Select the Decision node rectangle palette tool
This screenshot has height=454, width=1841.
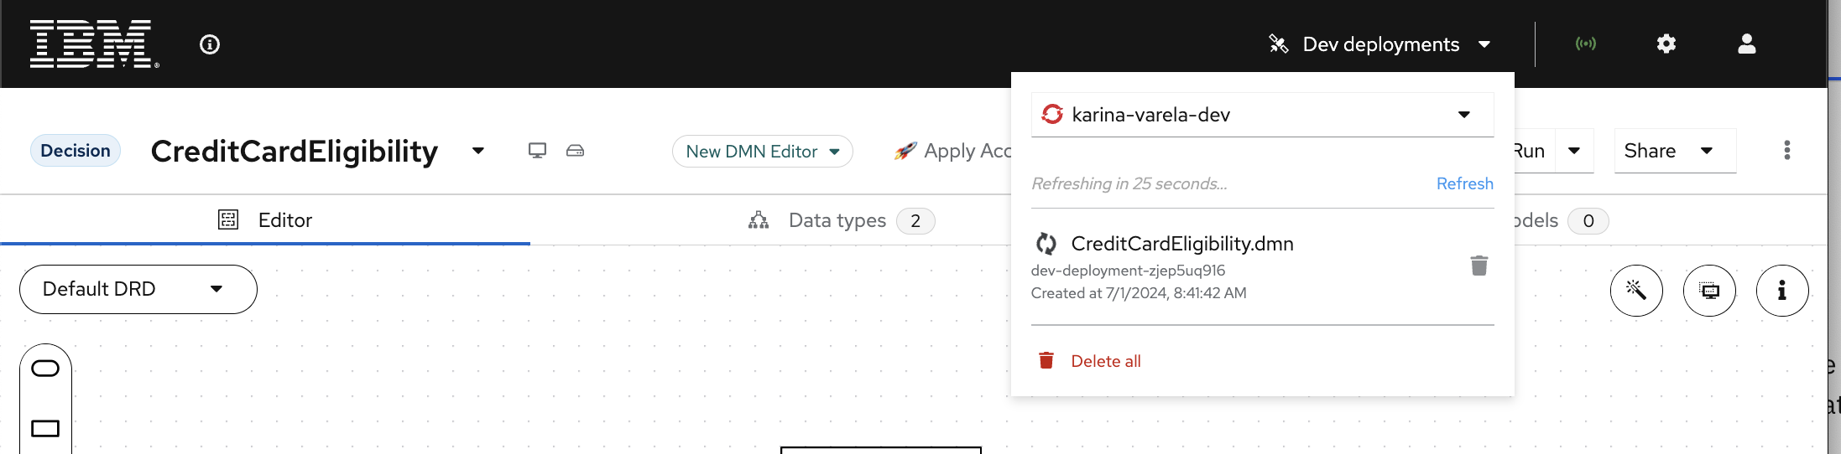(45, 429)
